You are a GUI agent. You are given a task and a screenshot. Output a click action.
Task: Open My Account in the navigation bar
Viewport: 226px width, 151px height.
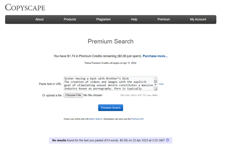(x=198, y=20)
